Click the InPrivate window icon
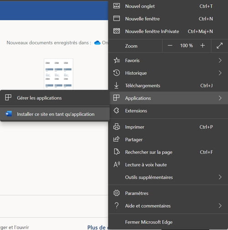 click(117, 31)
